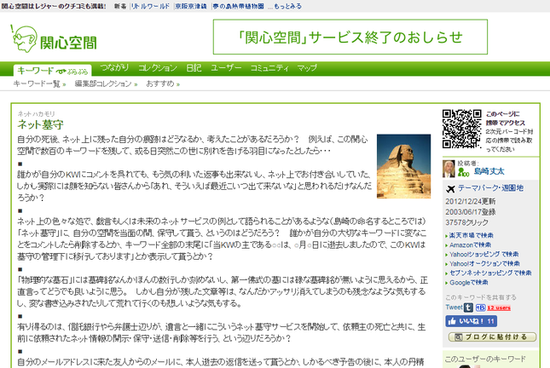Click the 37578クリック count text
Viewport: 550px width, 368px height.
466,222
